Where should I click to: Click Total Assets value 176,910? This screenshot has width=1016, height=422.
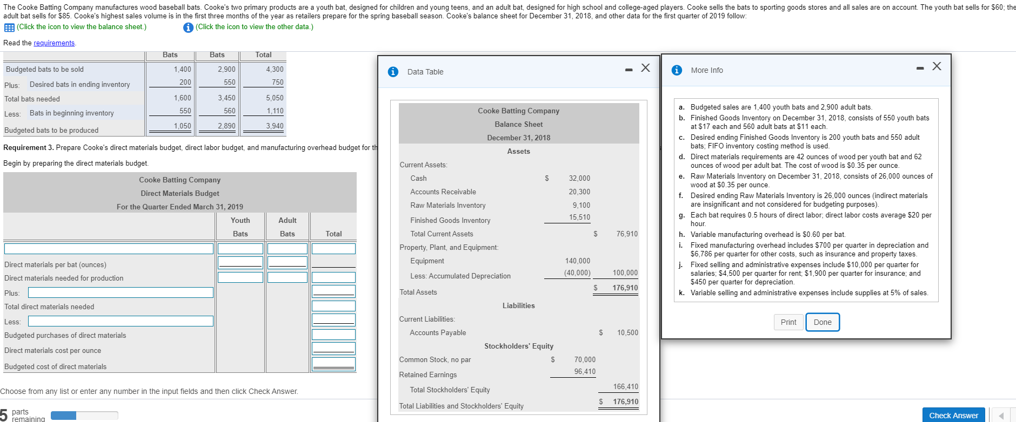click(x=625, y=288)
